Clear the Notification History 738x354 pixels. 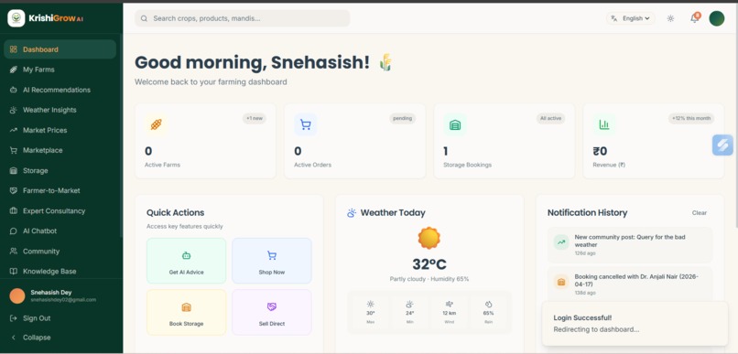(699, 213)
